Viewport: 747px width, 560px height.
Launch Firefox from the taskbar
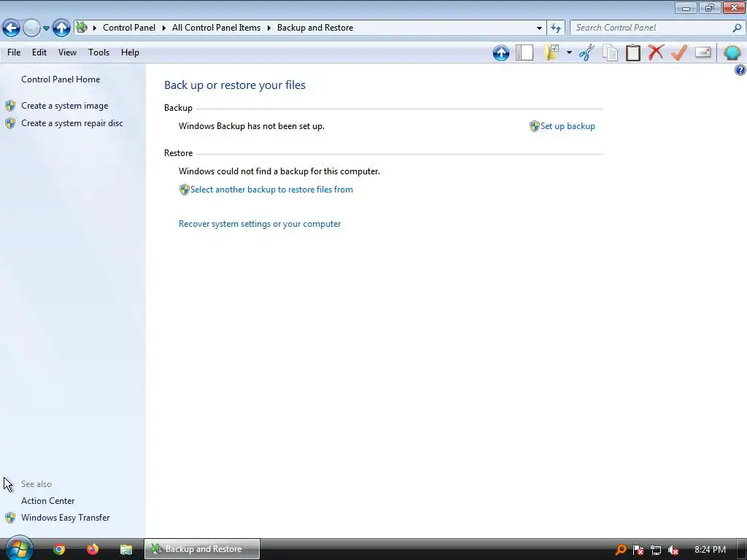pos(93,549)
